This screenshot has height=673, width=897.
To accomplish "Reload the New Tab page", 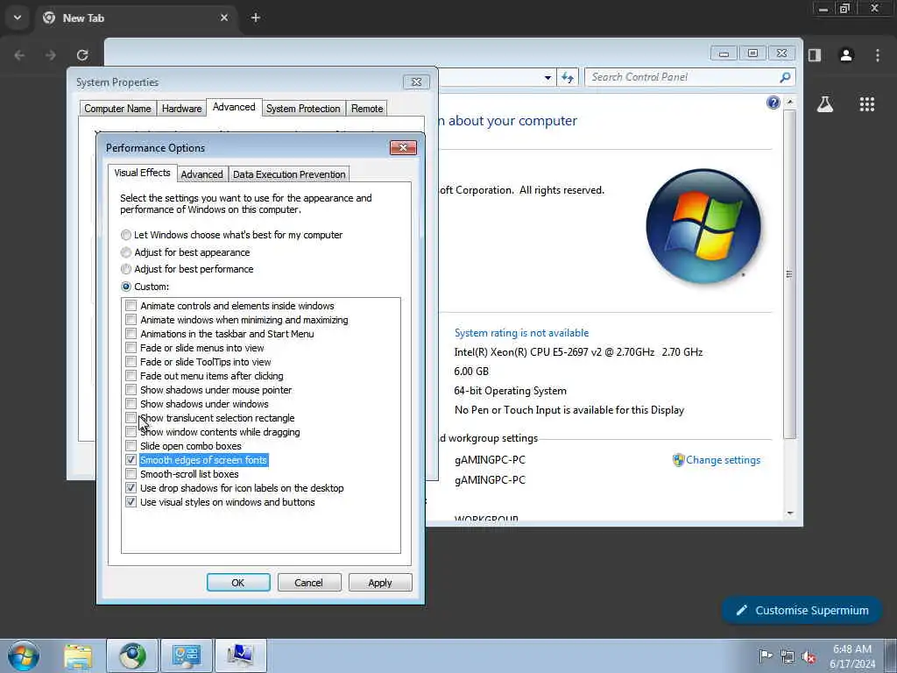I will (82, 55).
